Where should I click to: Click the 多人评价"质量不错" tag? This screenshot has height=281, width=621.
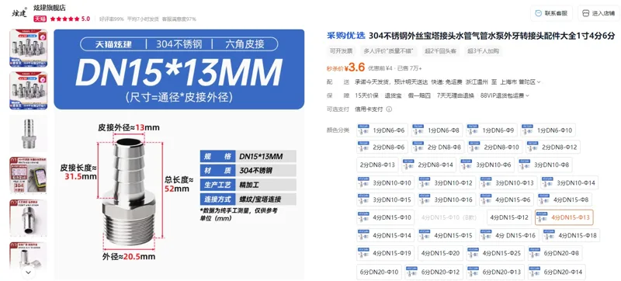[x=388, y=50]
